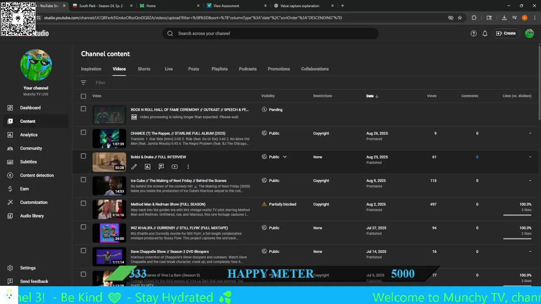Click the Munchy TV channel avatar
This screenshot has height=304, width=541.
36,65
